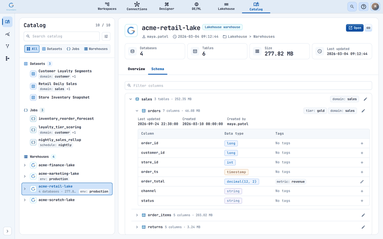The height and width of the screenshot is (239, 383).
Task: Edit order_items table with pencil icon
Action: (x=363, y=215)
